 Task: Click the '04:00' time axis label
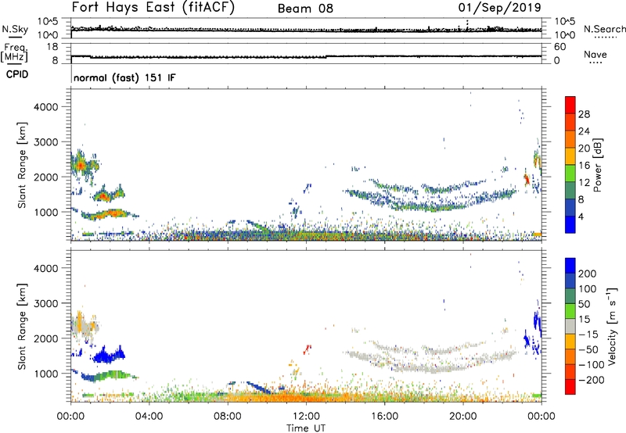point(149,417)
